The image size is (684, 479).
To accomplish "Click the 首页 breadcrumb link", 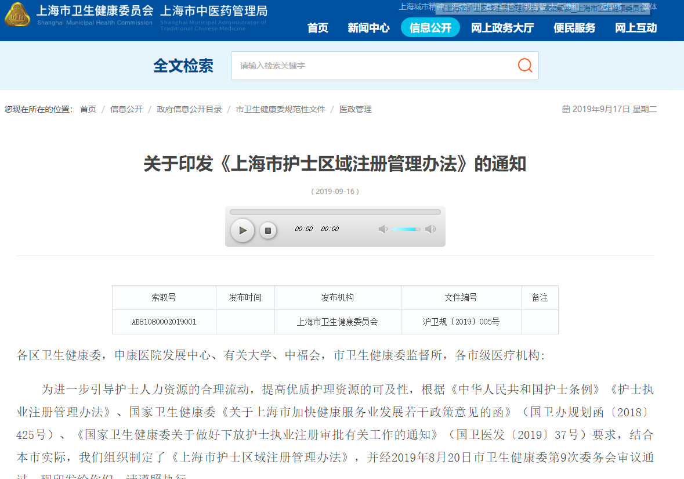I will pos(88,109).
